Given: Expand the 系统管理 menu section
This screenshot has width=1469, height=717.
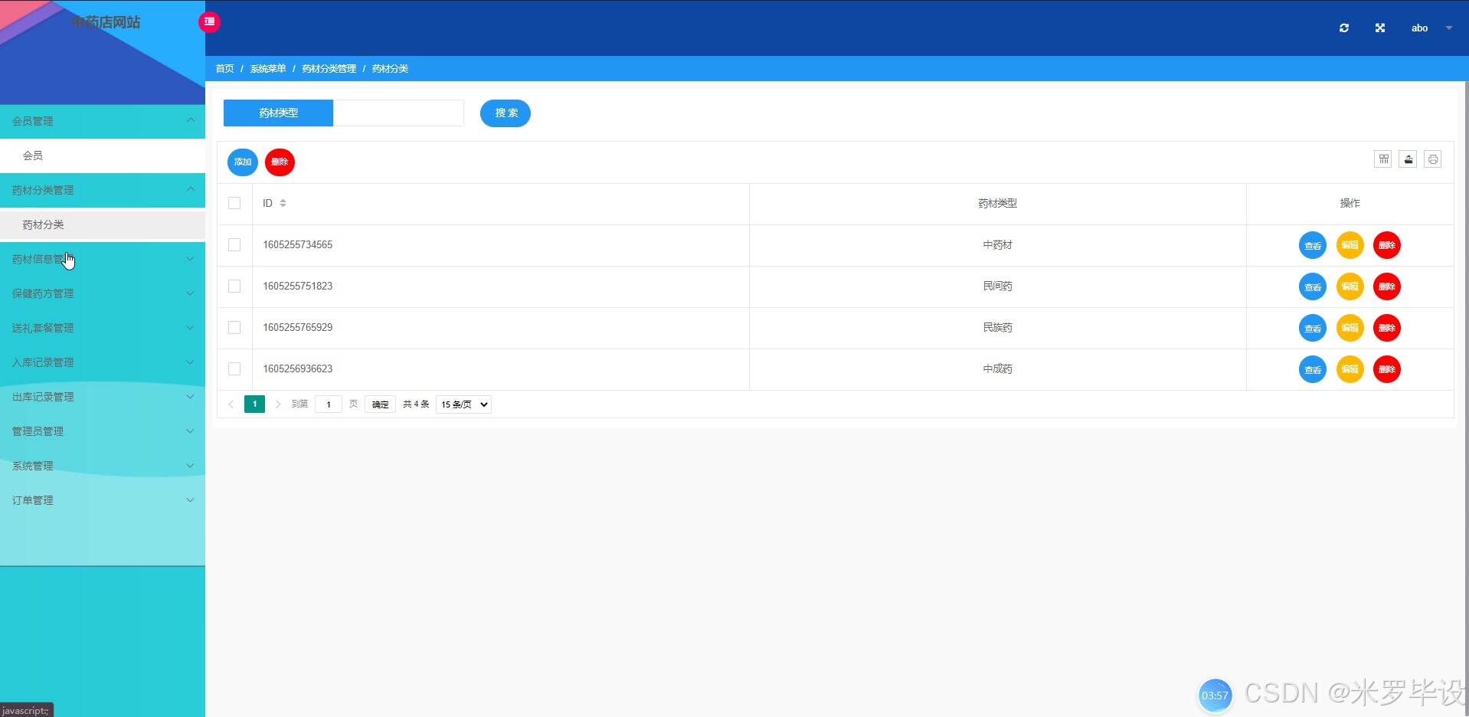Looking at the screenshot, I should (103, 466).
